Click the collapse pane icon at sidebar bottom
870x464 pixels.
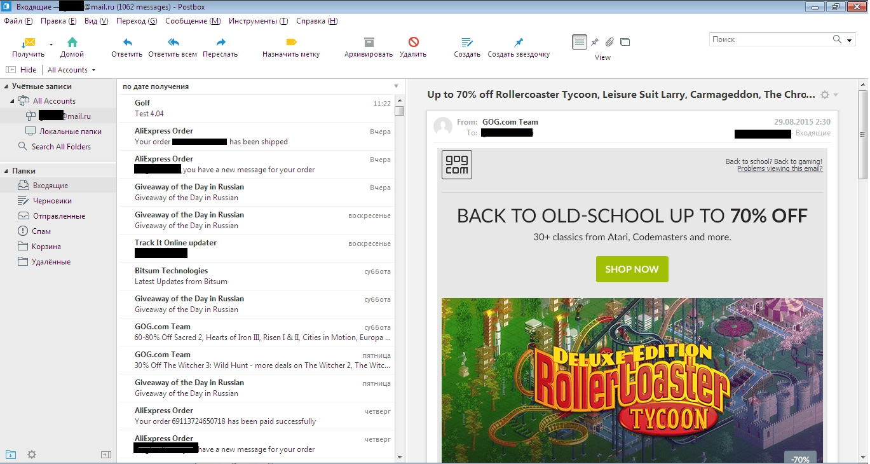[106, 454]
